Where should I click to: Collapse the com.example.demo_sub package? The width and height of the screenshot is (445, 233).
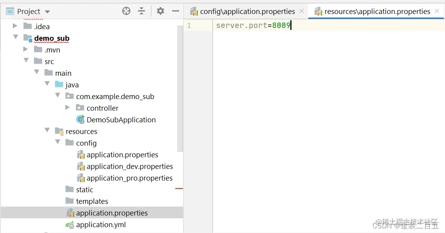pyautogui.click(x=58, y=95)
